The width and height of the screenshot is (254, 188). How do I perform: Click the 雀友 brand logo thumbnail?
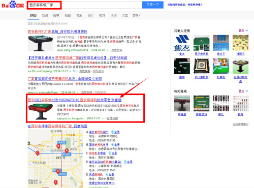pos(182,43)
